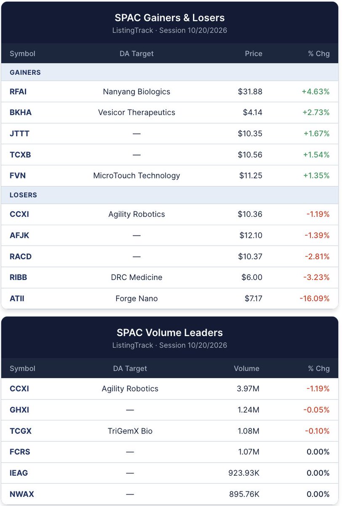Viewport: 342px width, 506px height.
Task: Click the -0.10% change value
Action: [318, 431]
